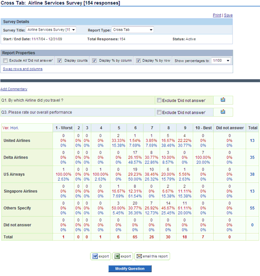Click US Airways row total 38

252,174
